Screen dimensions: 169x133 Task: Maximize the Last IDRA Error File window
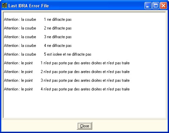click(156, 5)
